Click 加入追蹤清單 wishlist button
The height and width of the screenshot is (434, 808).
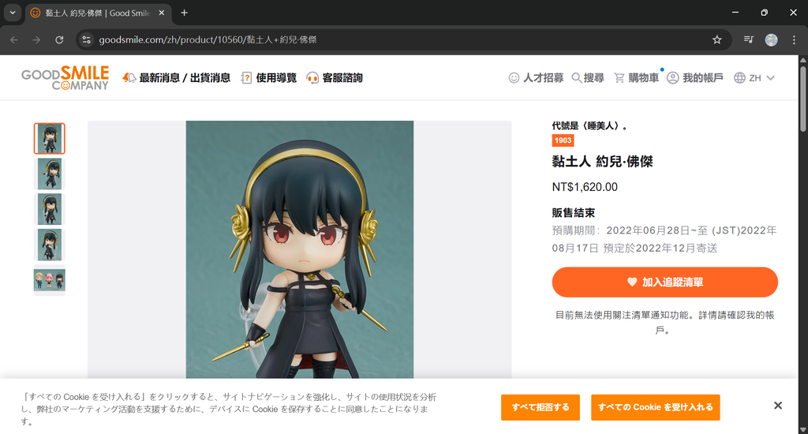(664, 282)
